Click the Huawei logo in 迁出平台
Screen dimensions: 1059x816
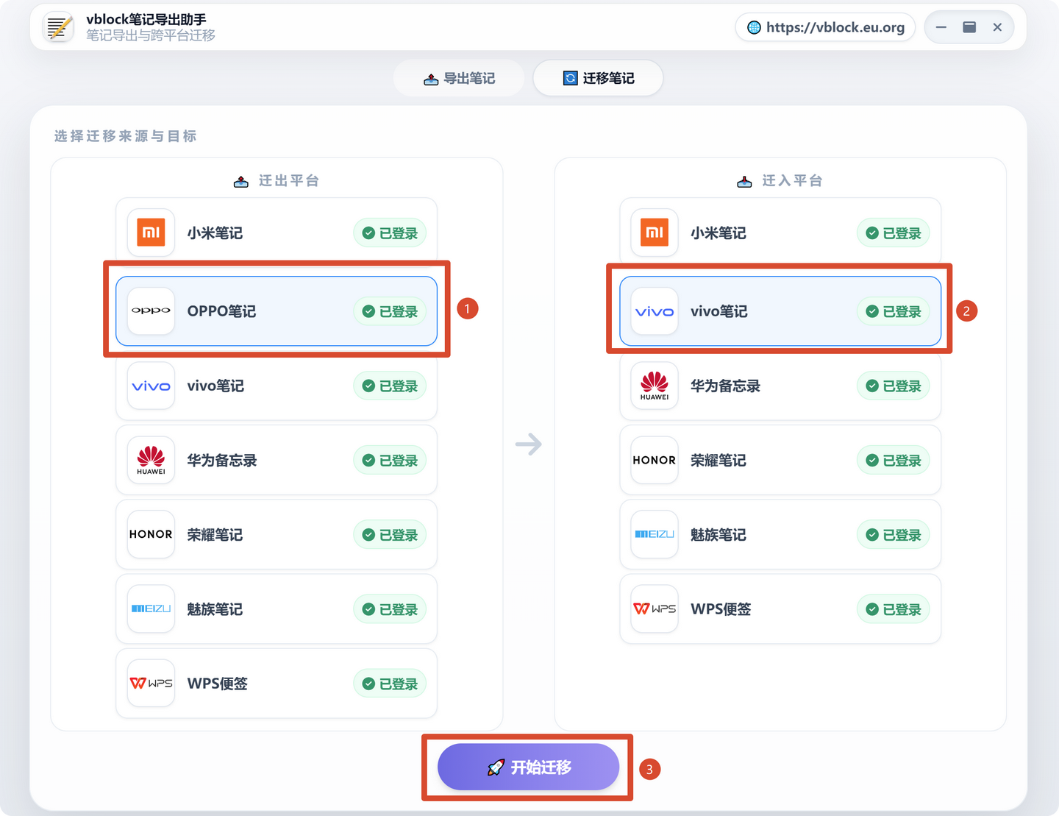pyautogui.click(x=151, y=460)
